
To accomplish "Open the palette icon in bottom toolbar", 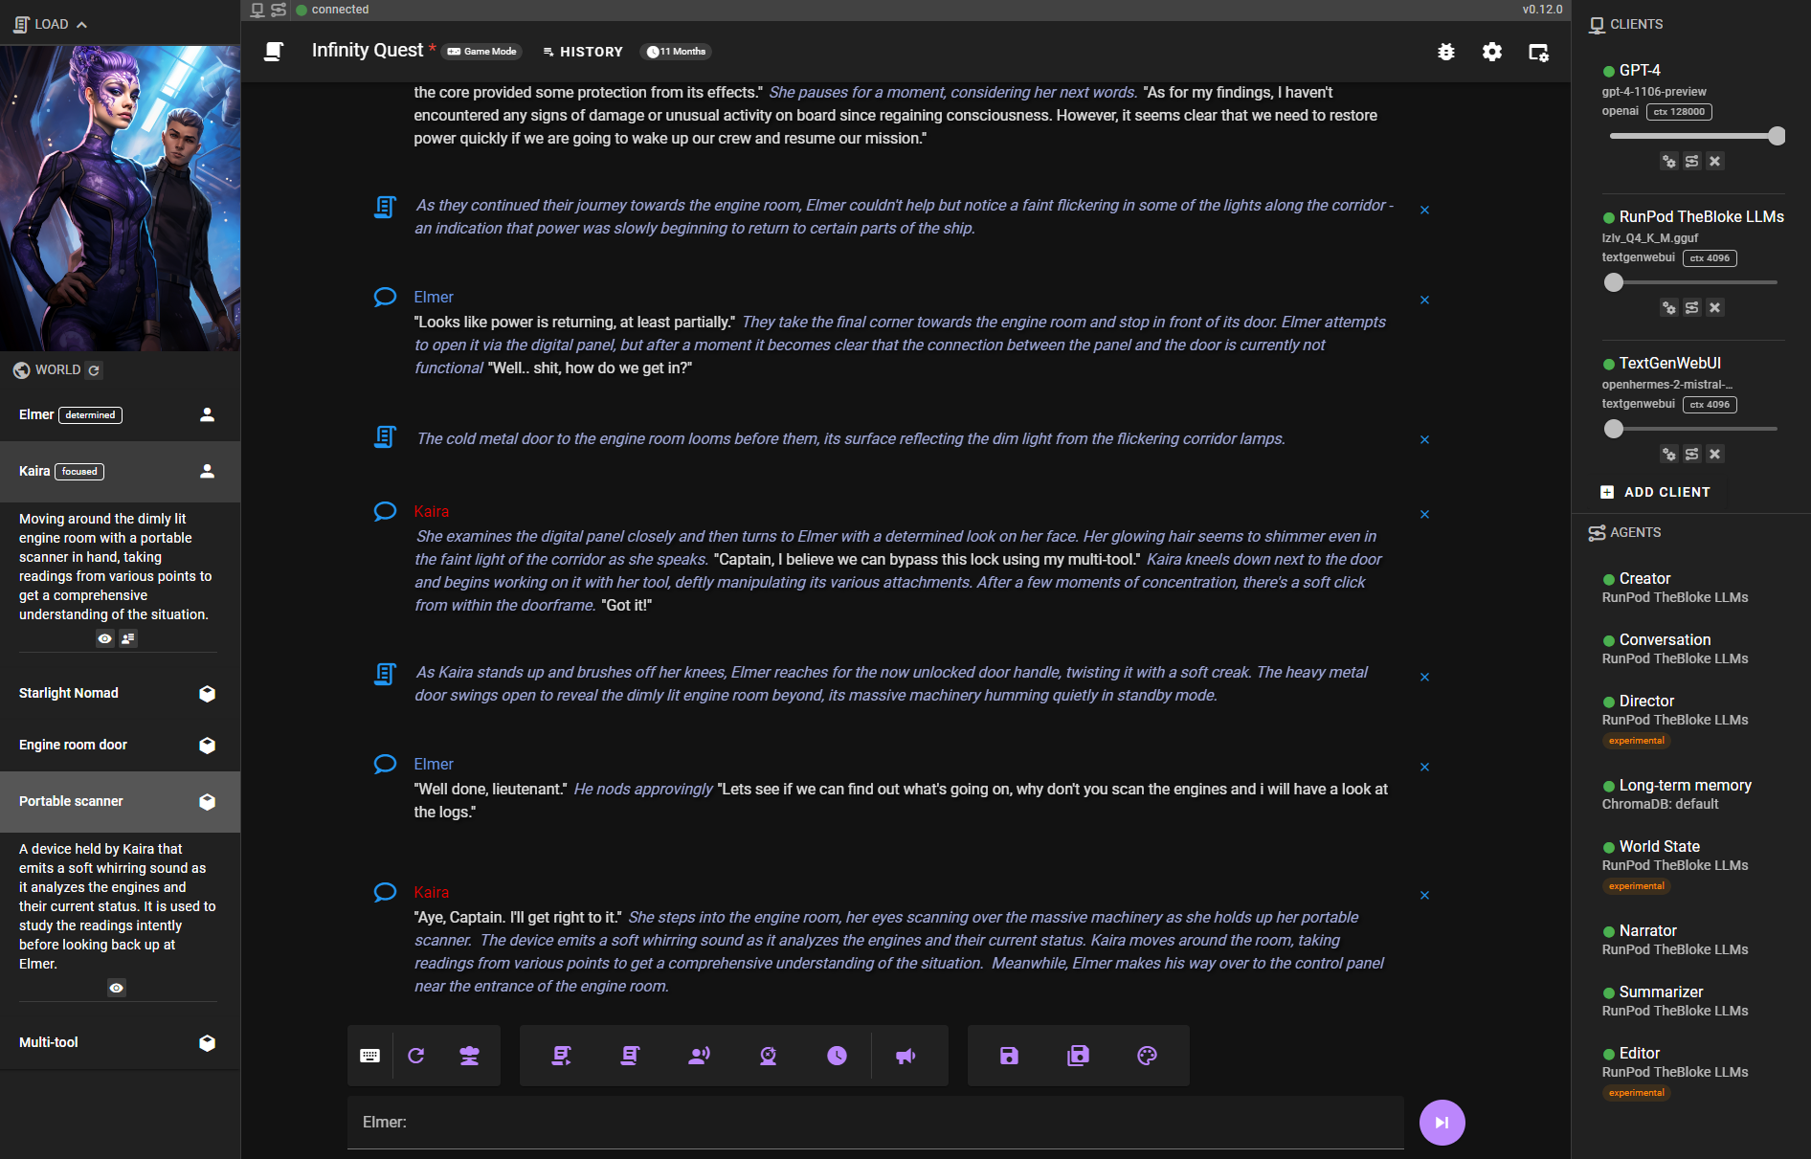I will click(1147, 1056).
